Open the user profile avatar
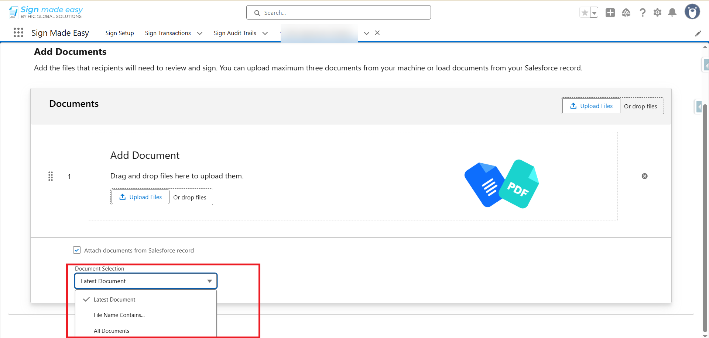709x338 pixels. click(692, 12)
